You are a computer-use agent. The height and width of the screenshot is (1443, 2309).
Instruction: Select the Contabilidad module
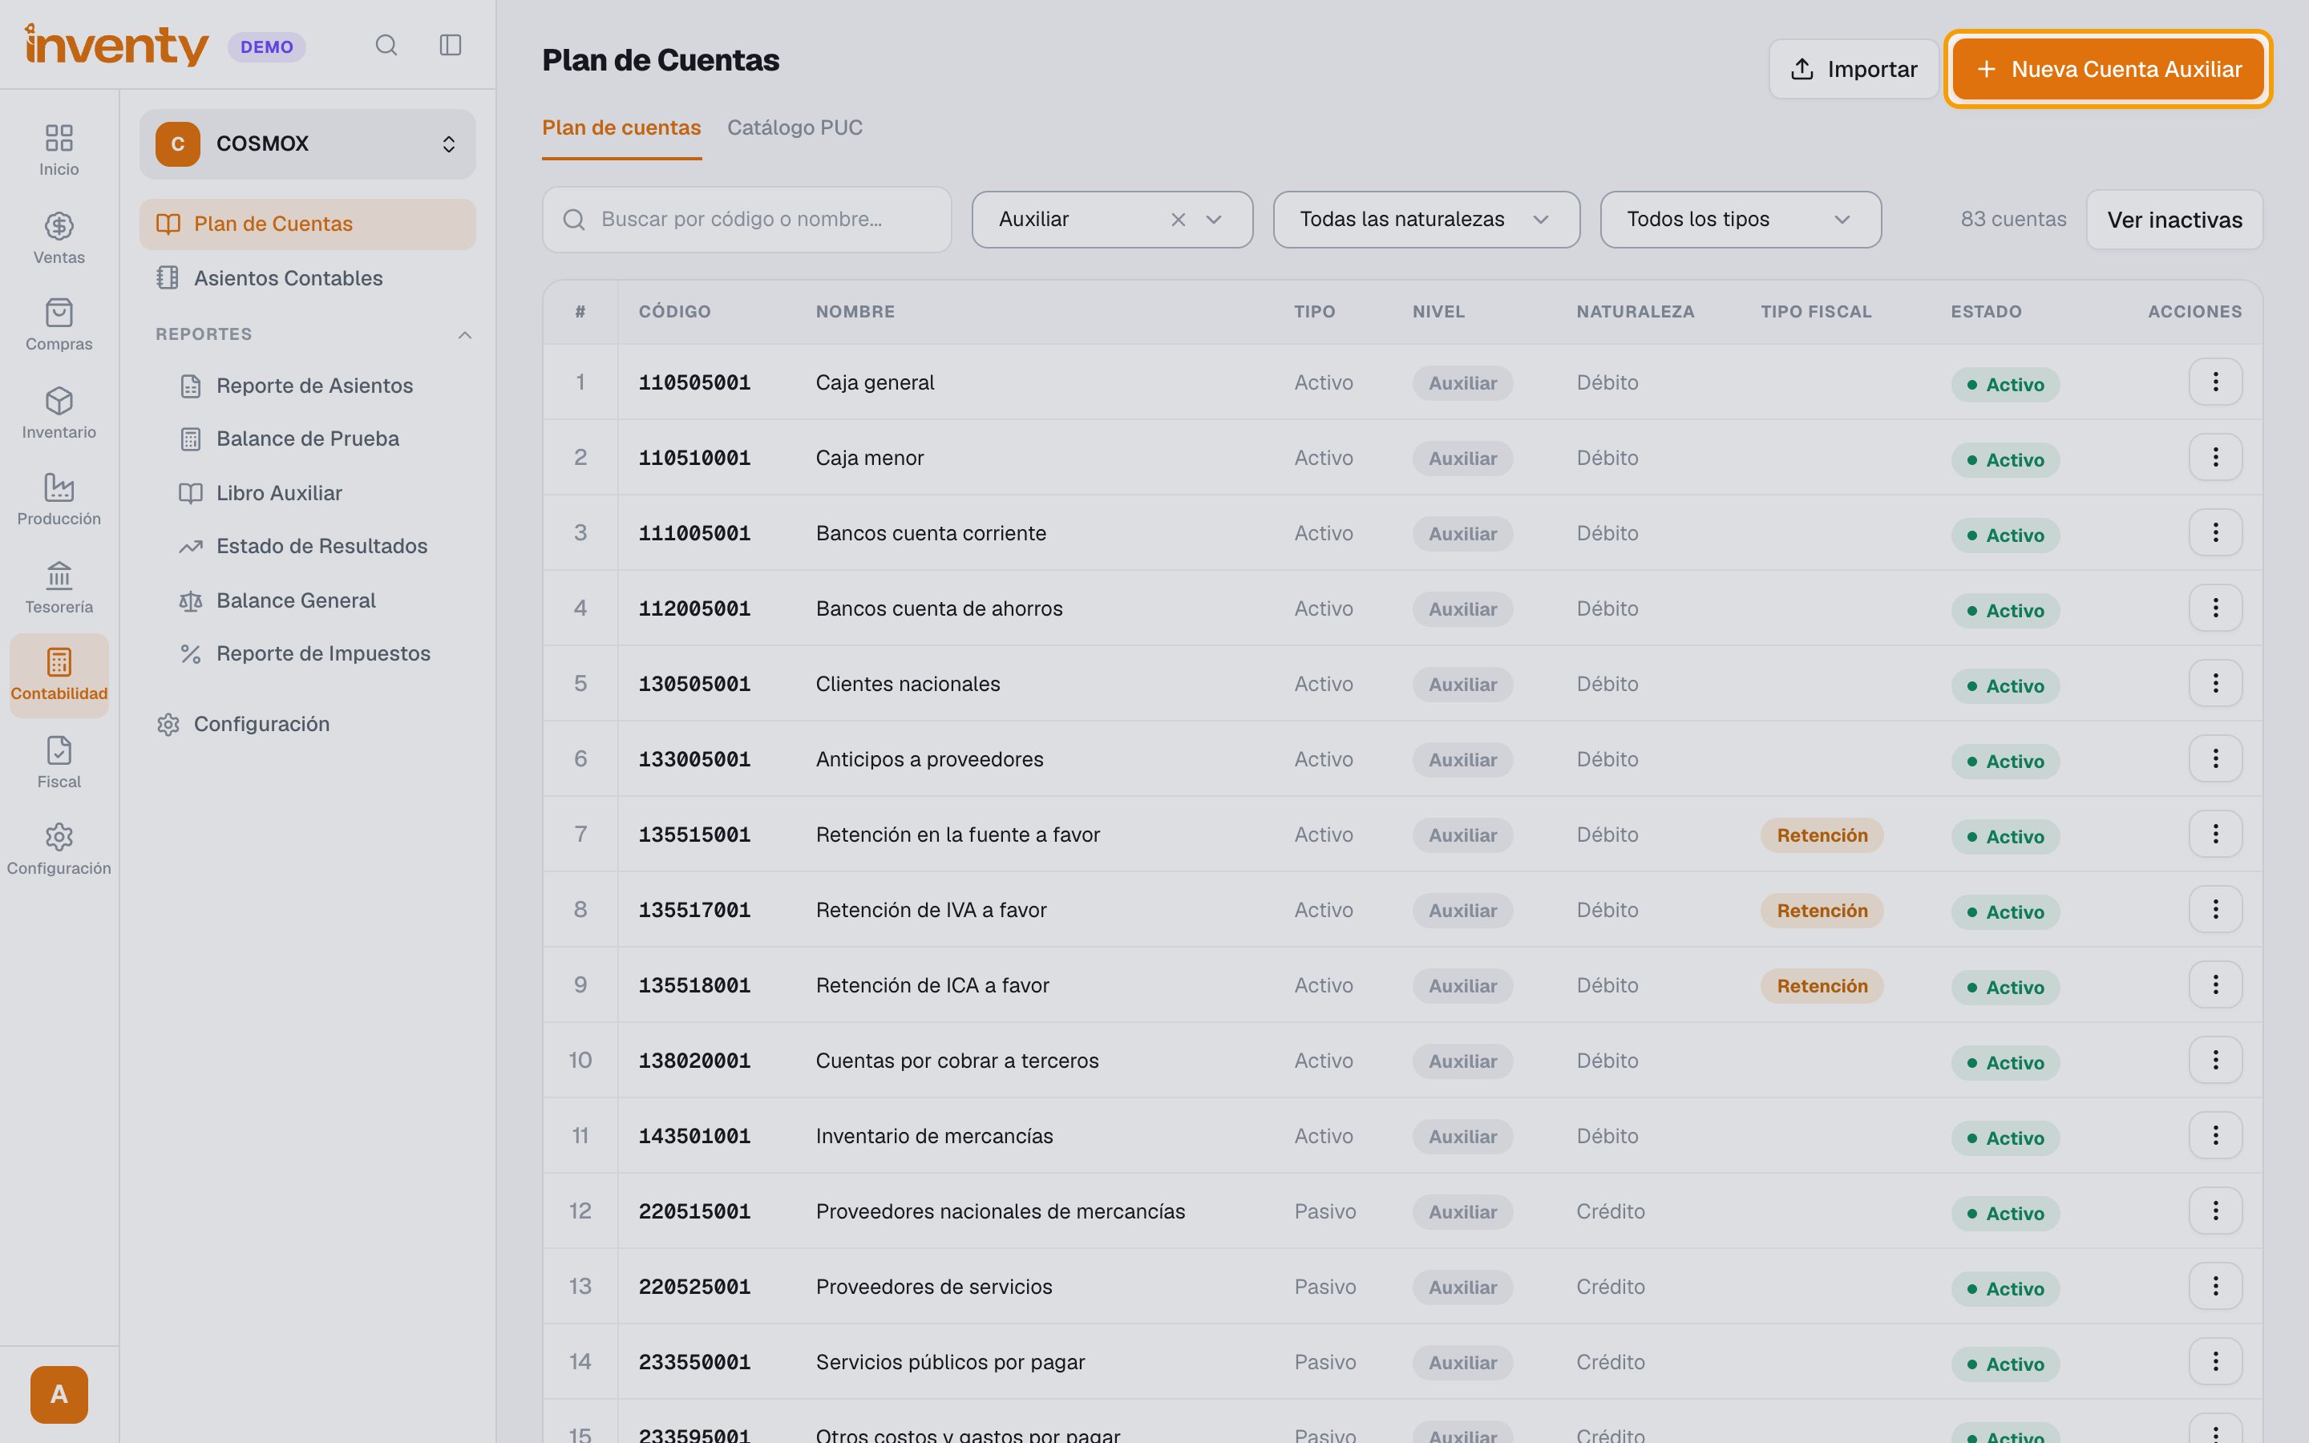coord(59,675)
